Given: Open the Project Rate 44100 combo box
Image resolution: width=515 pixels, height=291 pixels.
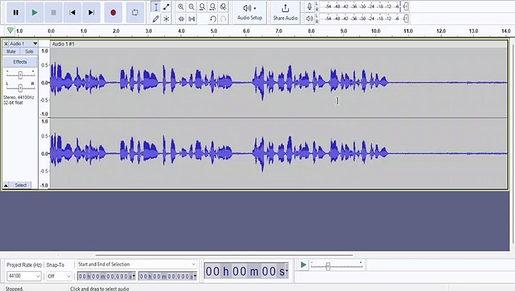Looking at the screenshot, I should [24, 276].
